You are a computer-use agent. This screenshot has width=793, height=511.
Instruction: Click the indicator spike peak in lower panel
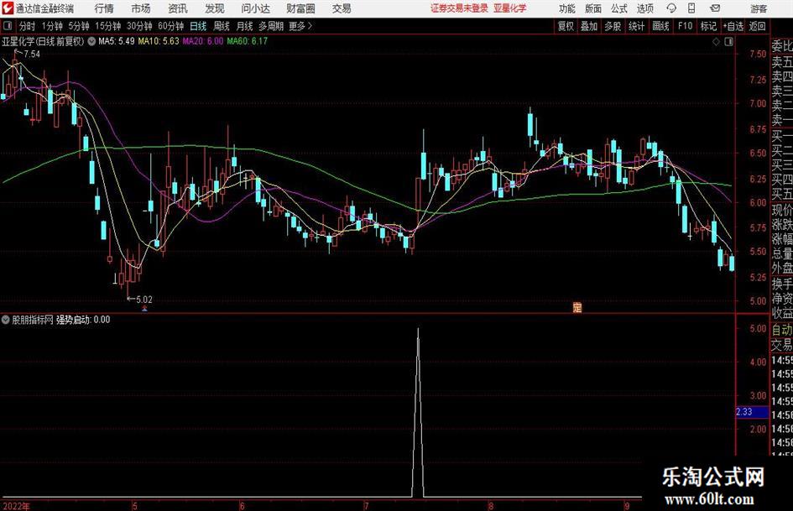tap(418, 330)
